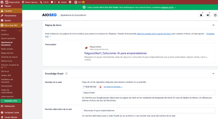Viewport: 218px width, 119px height.
Task: Click the mejorar a Pro link
Action: tap(167, 7)
